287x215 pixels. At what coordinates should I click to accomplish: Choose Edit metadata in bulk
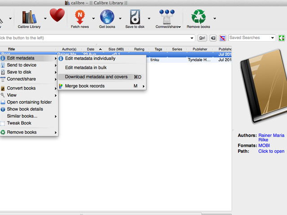pos(102,68)
